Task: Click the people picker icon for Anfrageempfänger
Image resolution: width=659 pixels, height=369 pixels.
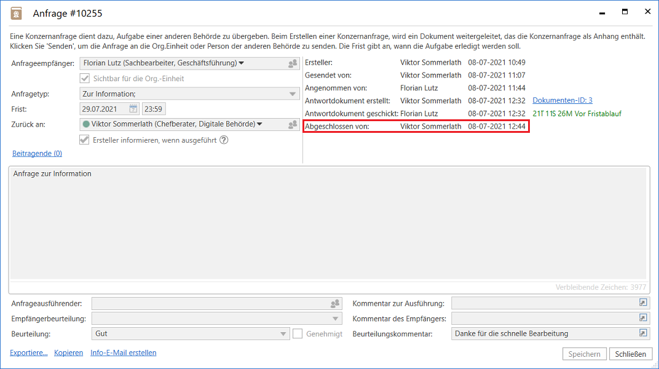Action: tap(293, 63)
